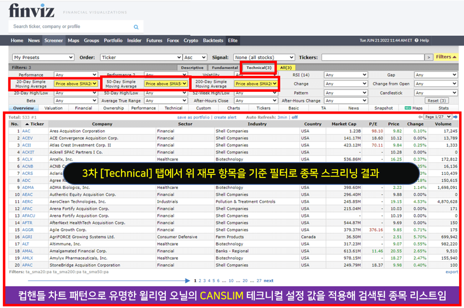The image size is (464, 308).
Task: Open the Portfolio menu
Action: click(x=113, y=40)
